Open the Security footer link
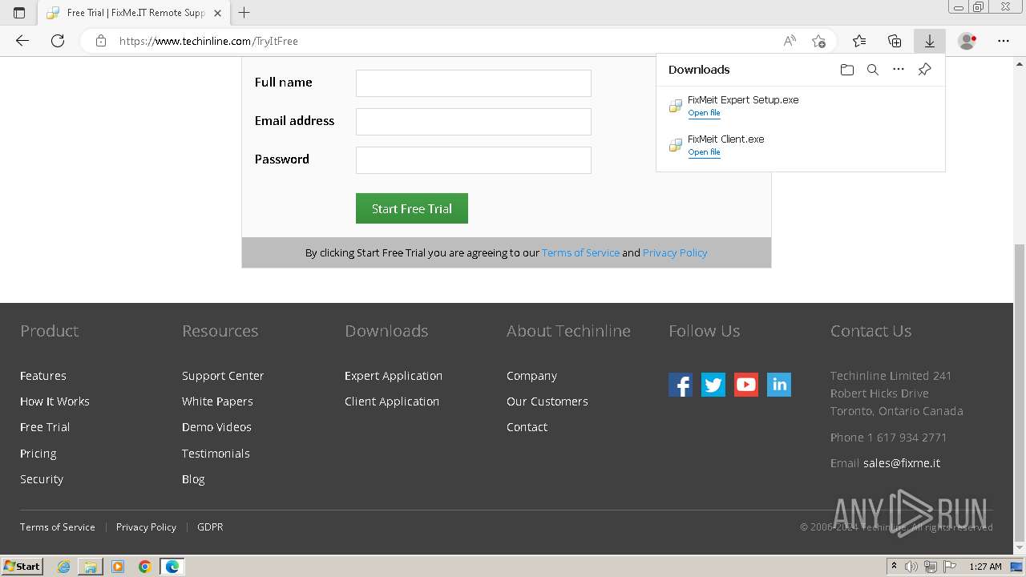 pos(42,479)
